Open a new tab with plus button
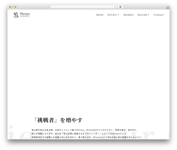This screenshot has height=150, width=177. click(x=168, y=8)
